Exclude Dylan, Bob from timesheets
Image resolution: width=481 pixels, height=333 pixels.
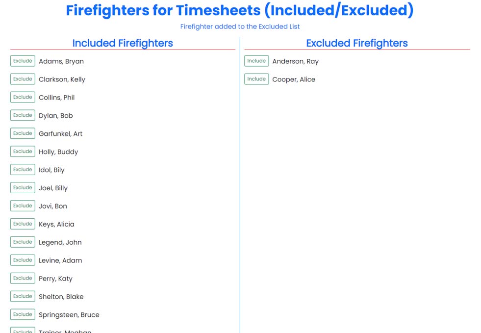[x=22, y=115]
